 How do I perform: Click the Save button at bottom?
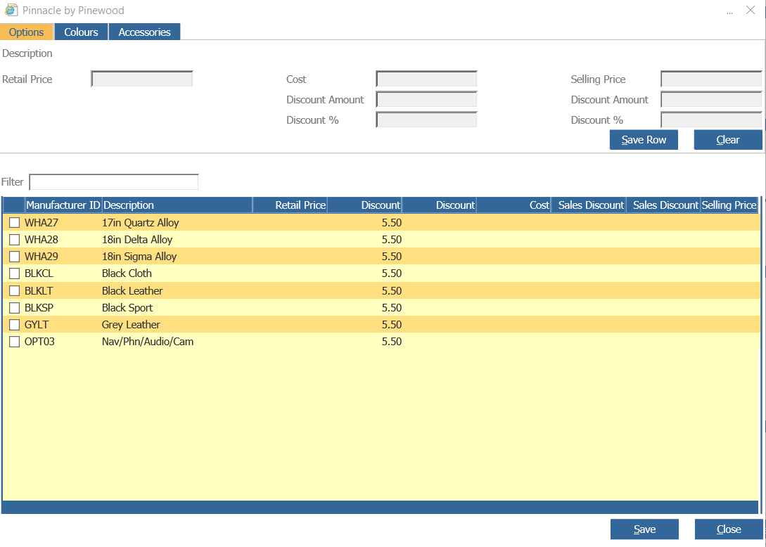click(644, 529)
